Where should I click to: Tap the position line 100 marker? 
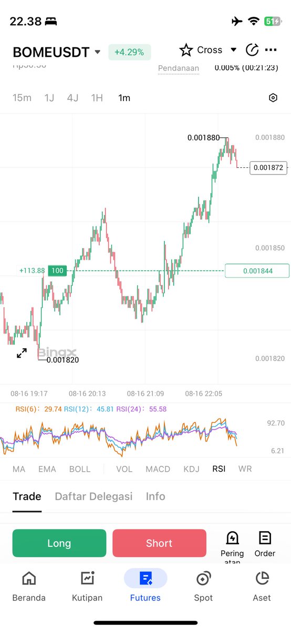(57, 271)
